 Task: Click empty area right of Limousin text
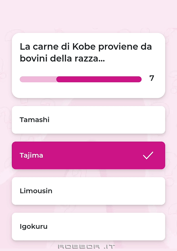click(x=108, y=191)
